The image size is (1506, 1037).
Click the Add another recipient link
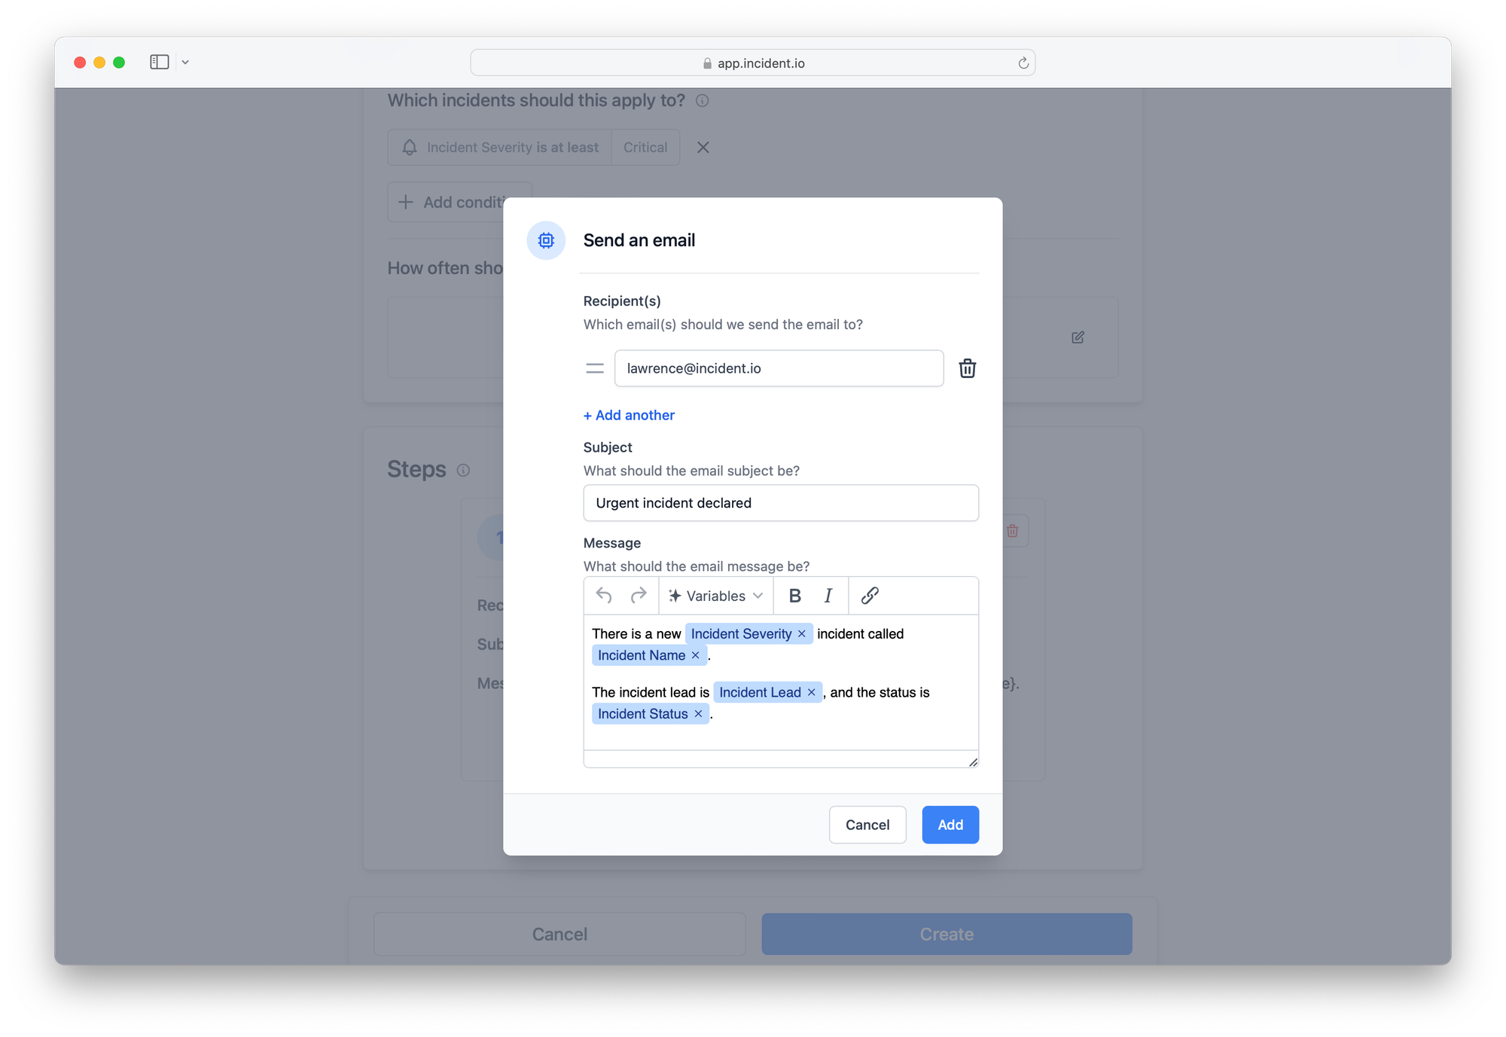point(629,415)
